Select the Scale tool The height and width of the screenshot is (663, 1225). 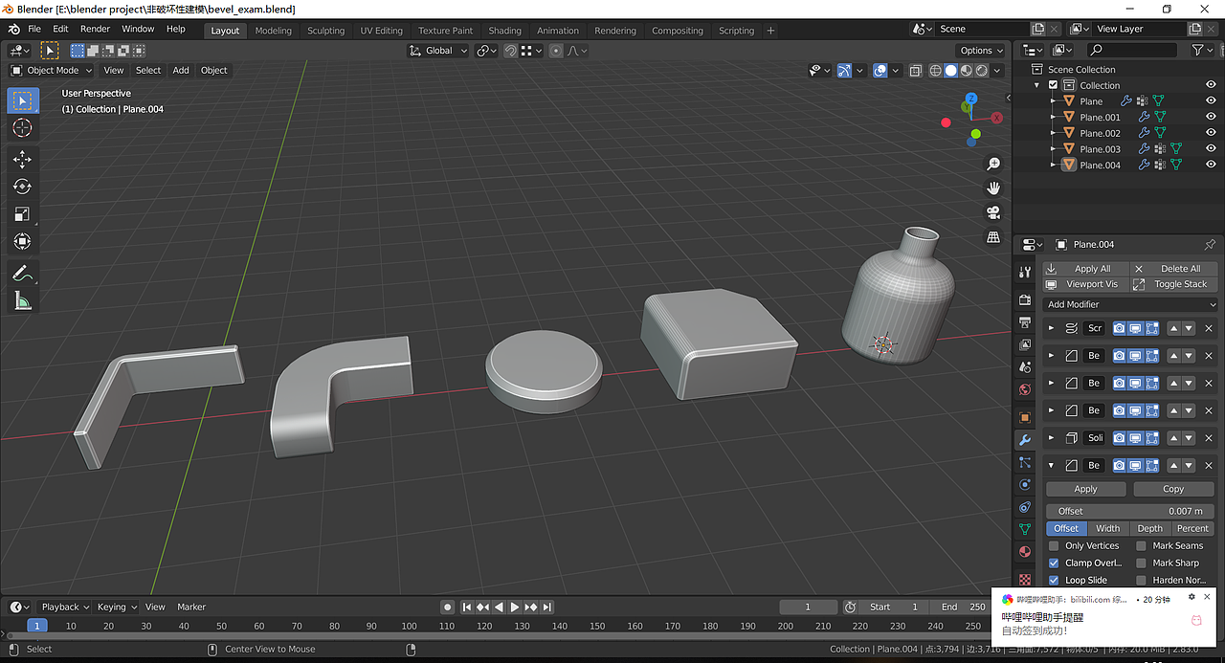pyautogui.click(x=23, y=214)
